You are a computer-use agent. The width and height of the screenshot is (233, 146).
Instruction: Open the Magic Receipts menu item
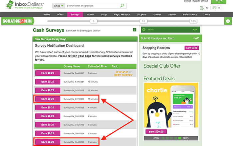point(121,15)
